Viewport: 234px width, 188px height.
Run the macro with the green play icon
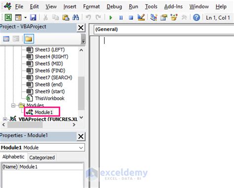point(111,17)
